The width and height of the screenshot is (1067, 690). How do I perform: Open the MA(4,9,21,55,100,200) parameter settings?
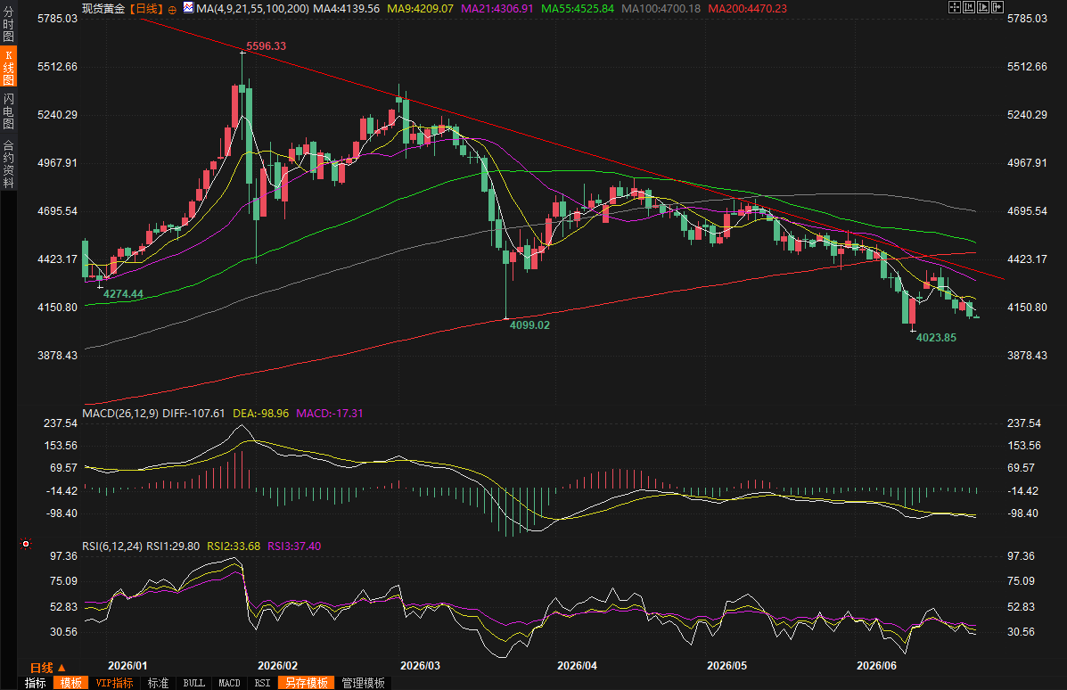point(252,9)
